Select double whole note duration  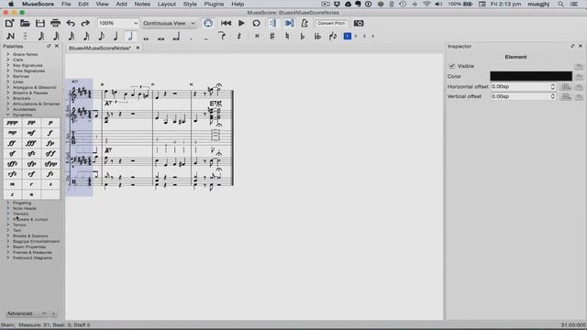click(x=161, y=38)
